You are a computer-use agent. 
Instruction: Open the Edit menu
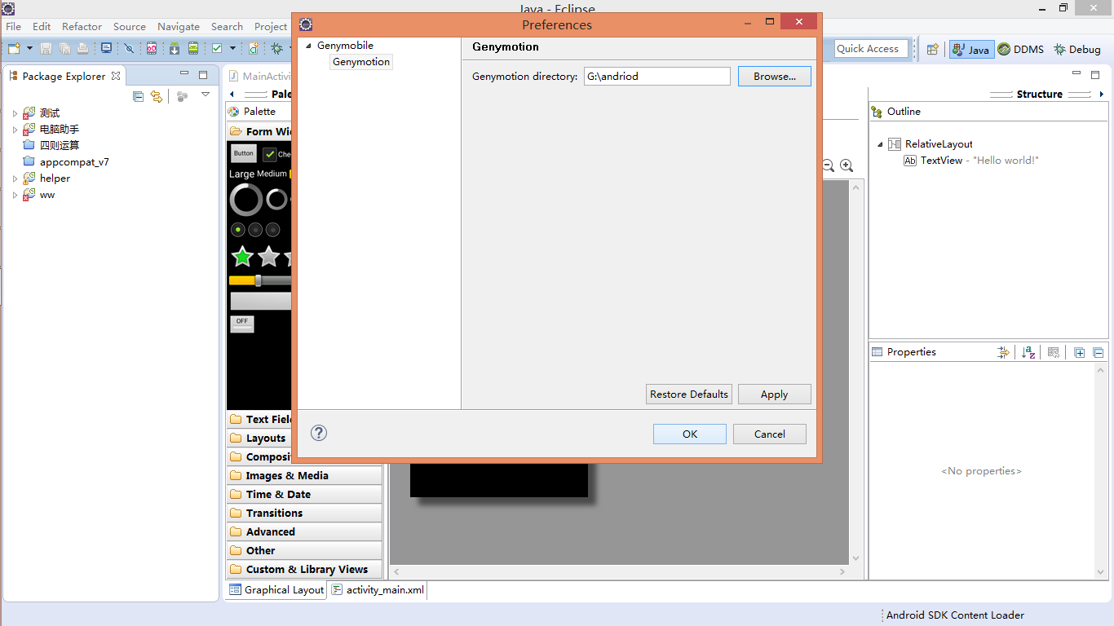click(42, 27)
